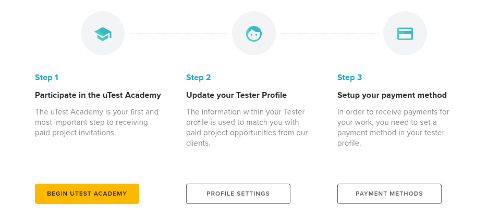Open Payment Methods
This screenshot has height=218, width=500.
(x=389, y=194)
